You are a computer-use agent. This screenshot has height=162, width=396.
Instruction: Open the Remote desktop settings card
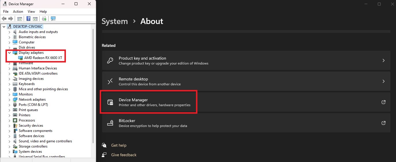click(x=246, y=81)
